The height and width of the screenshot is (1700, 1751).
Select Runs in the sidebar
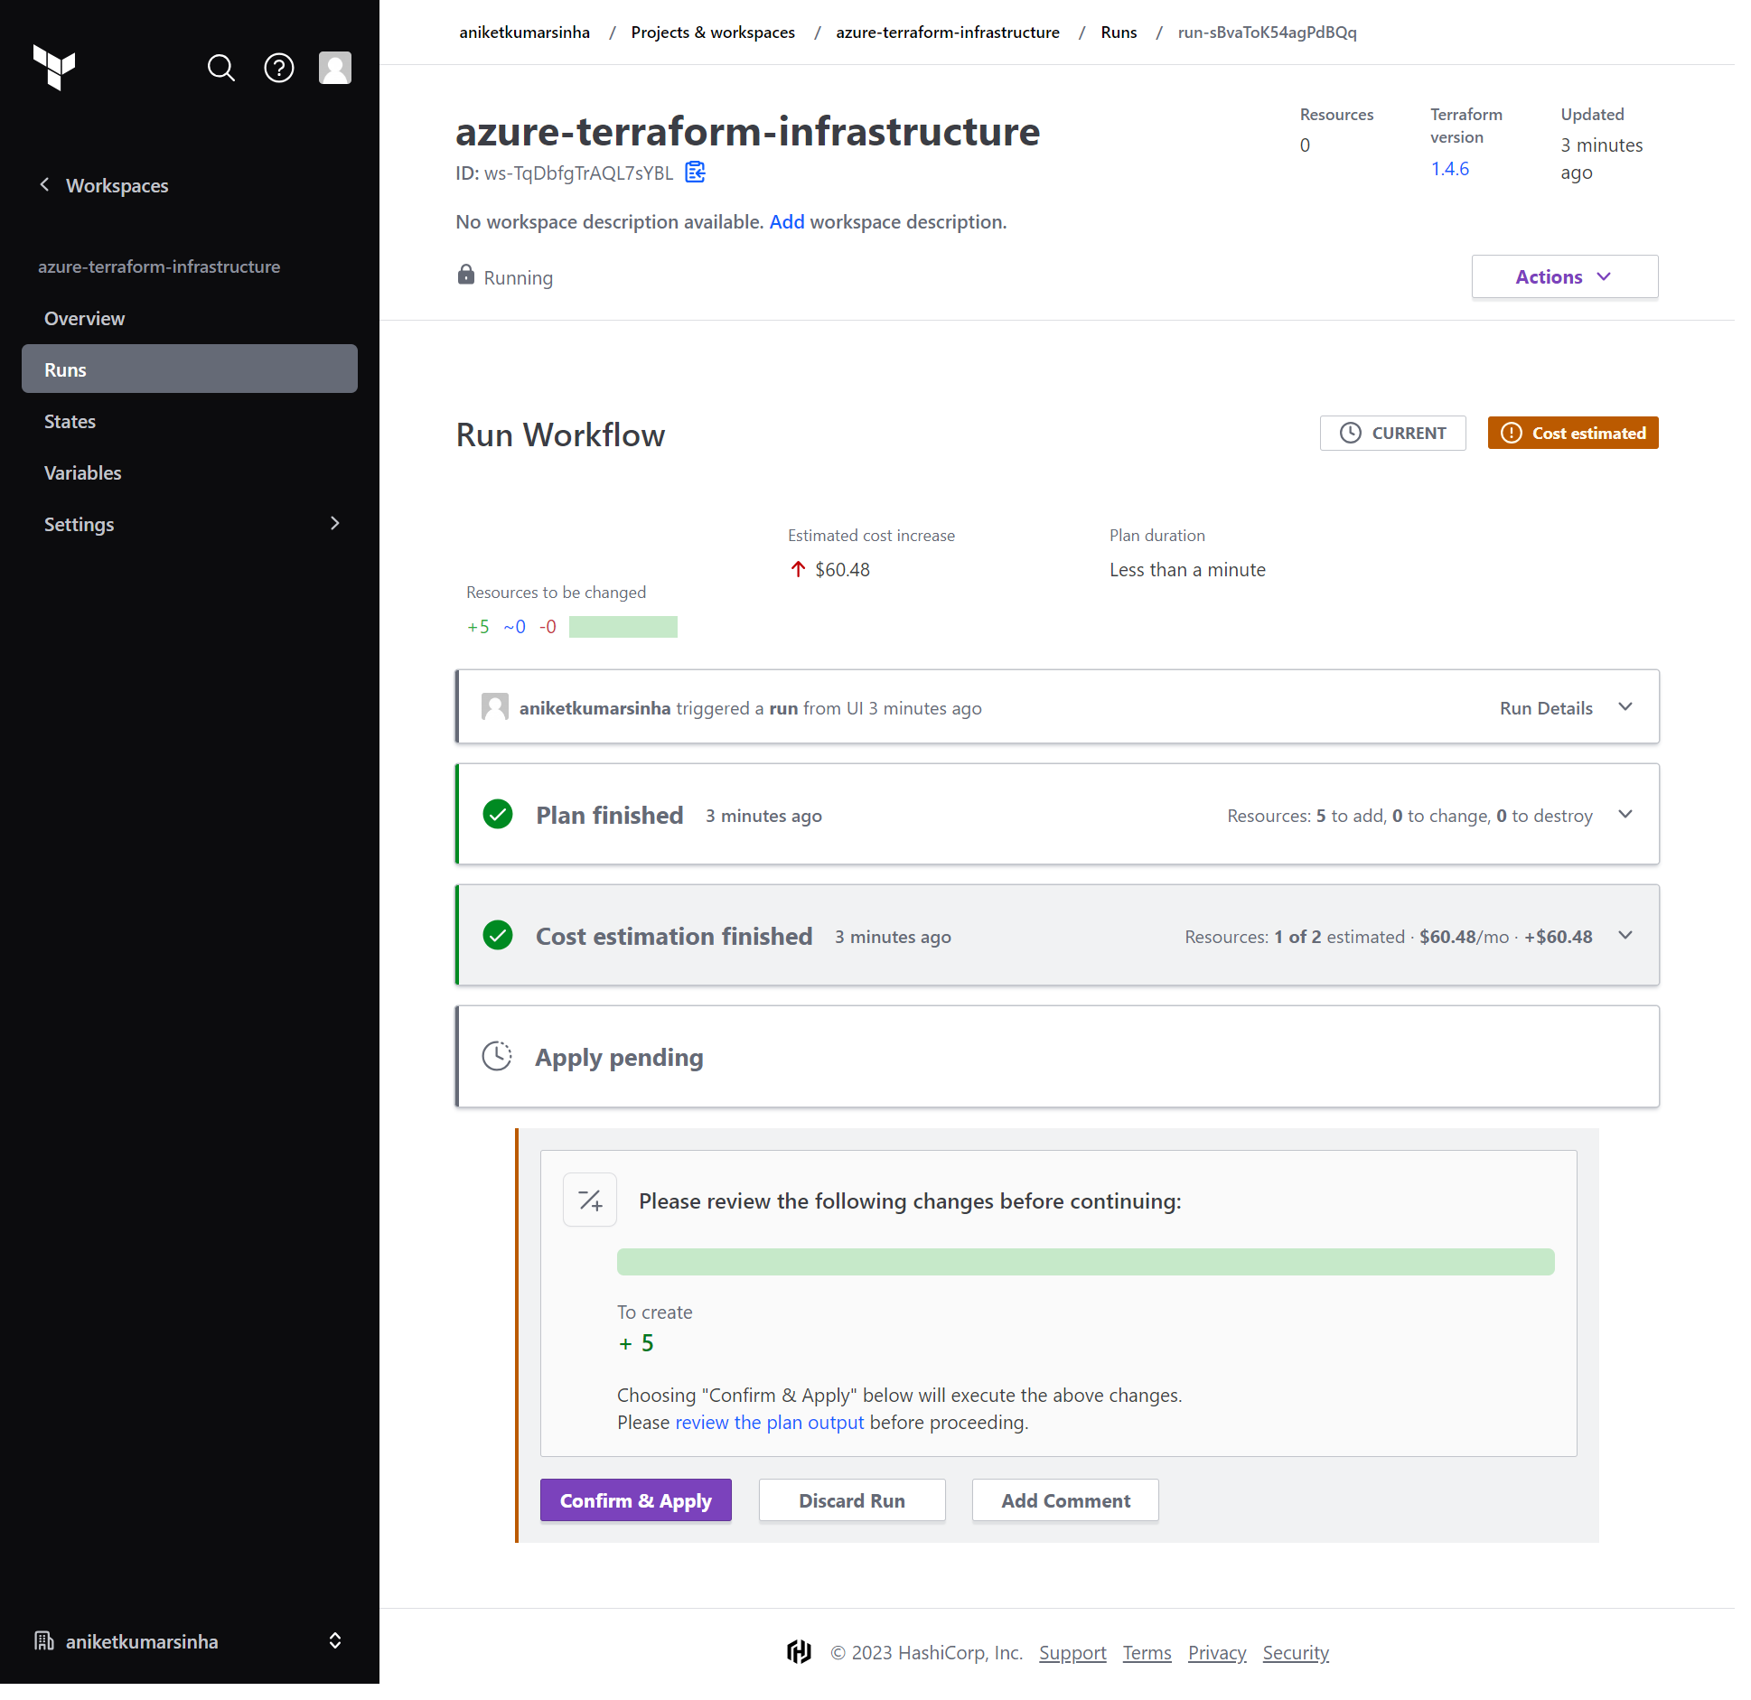190,369
